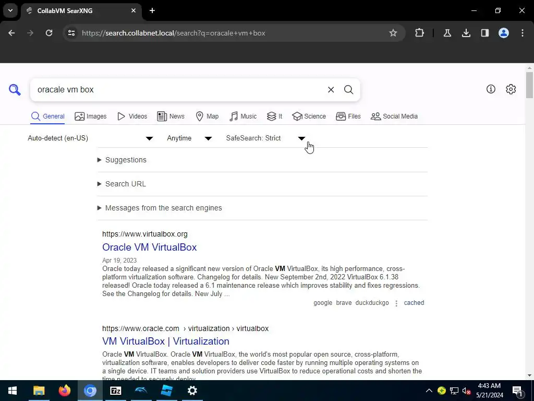
Task: Click the https://www.virtualbox.org URL text
Action: 145,234
